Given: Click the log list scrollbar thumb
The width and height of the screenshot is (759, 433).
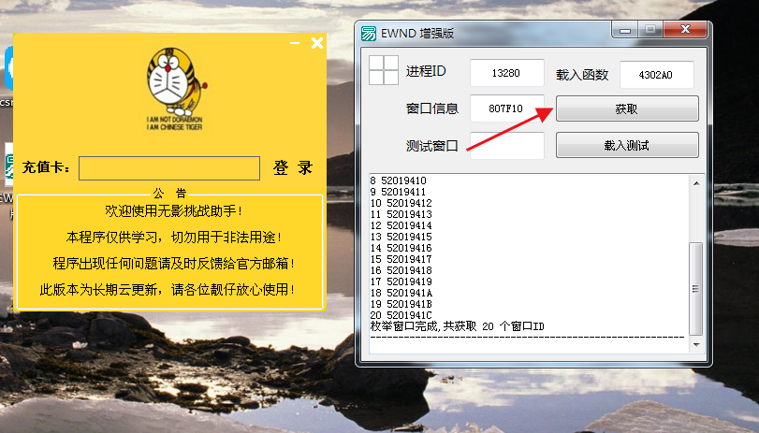Looking at the screenshot, I should point(696,289).
